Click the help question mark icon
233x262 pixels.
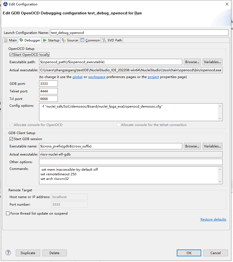pos(8,253)
